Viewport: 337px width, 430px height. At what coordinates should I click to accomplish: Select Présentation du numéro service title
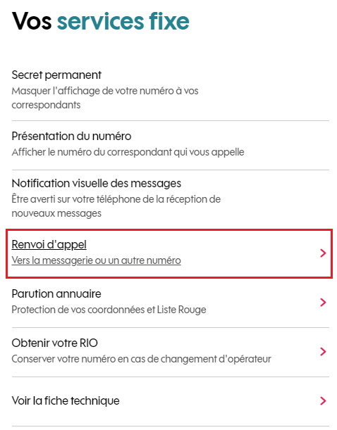click(x=71, y=136)
